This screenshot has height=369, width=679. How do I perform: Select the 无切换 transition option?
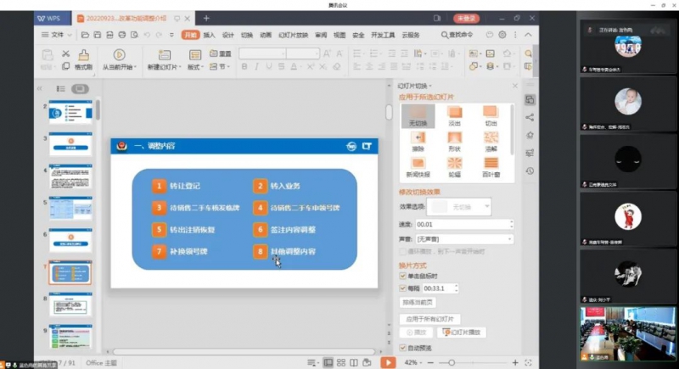[x=418, y=116]
